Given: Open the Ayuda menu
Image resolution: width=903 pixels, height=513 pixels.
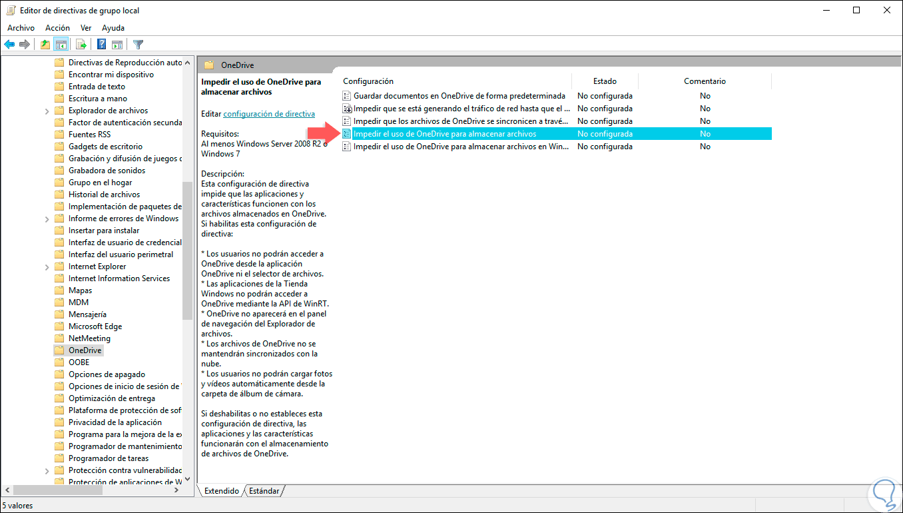Looking at the screenshot, I should (113, 28).
